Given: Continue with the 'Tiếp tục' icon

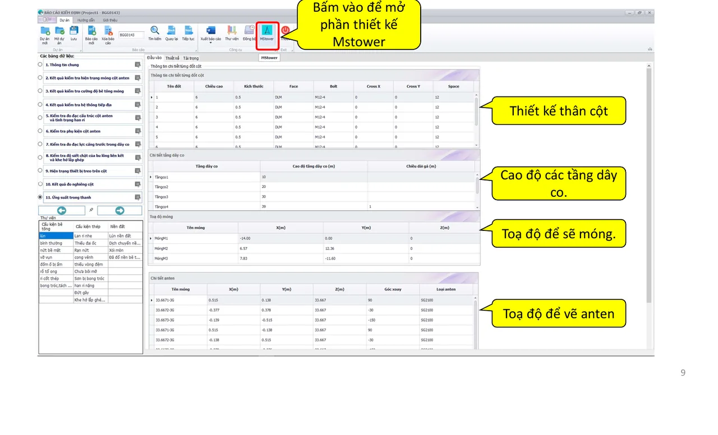Looking at the screenshot, I should coord(188,30).
